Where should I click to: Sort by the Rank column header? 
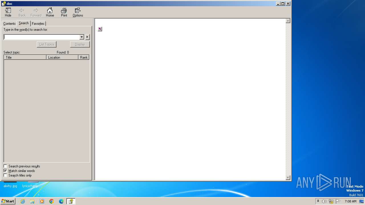click(x=84, y=58)
